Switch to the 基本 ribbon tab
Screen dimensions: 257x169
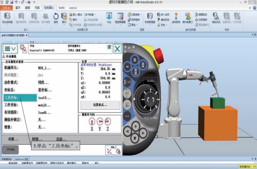18,8
